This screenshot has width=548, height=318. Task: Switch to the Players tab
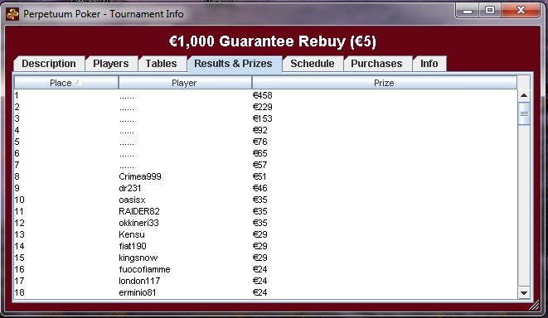[x=111, y=64]
